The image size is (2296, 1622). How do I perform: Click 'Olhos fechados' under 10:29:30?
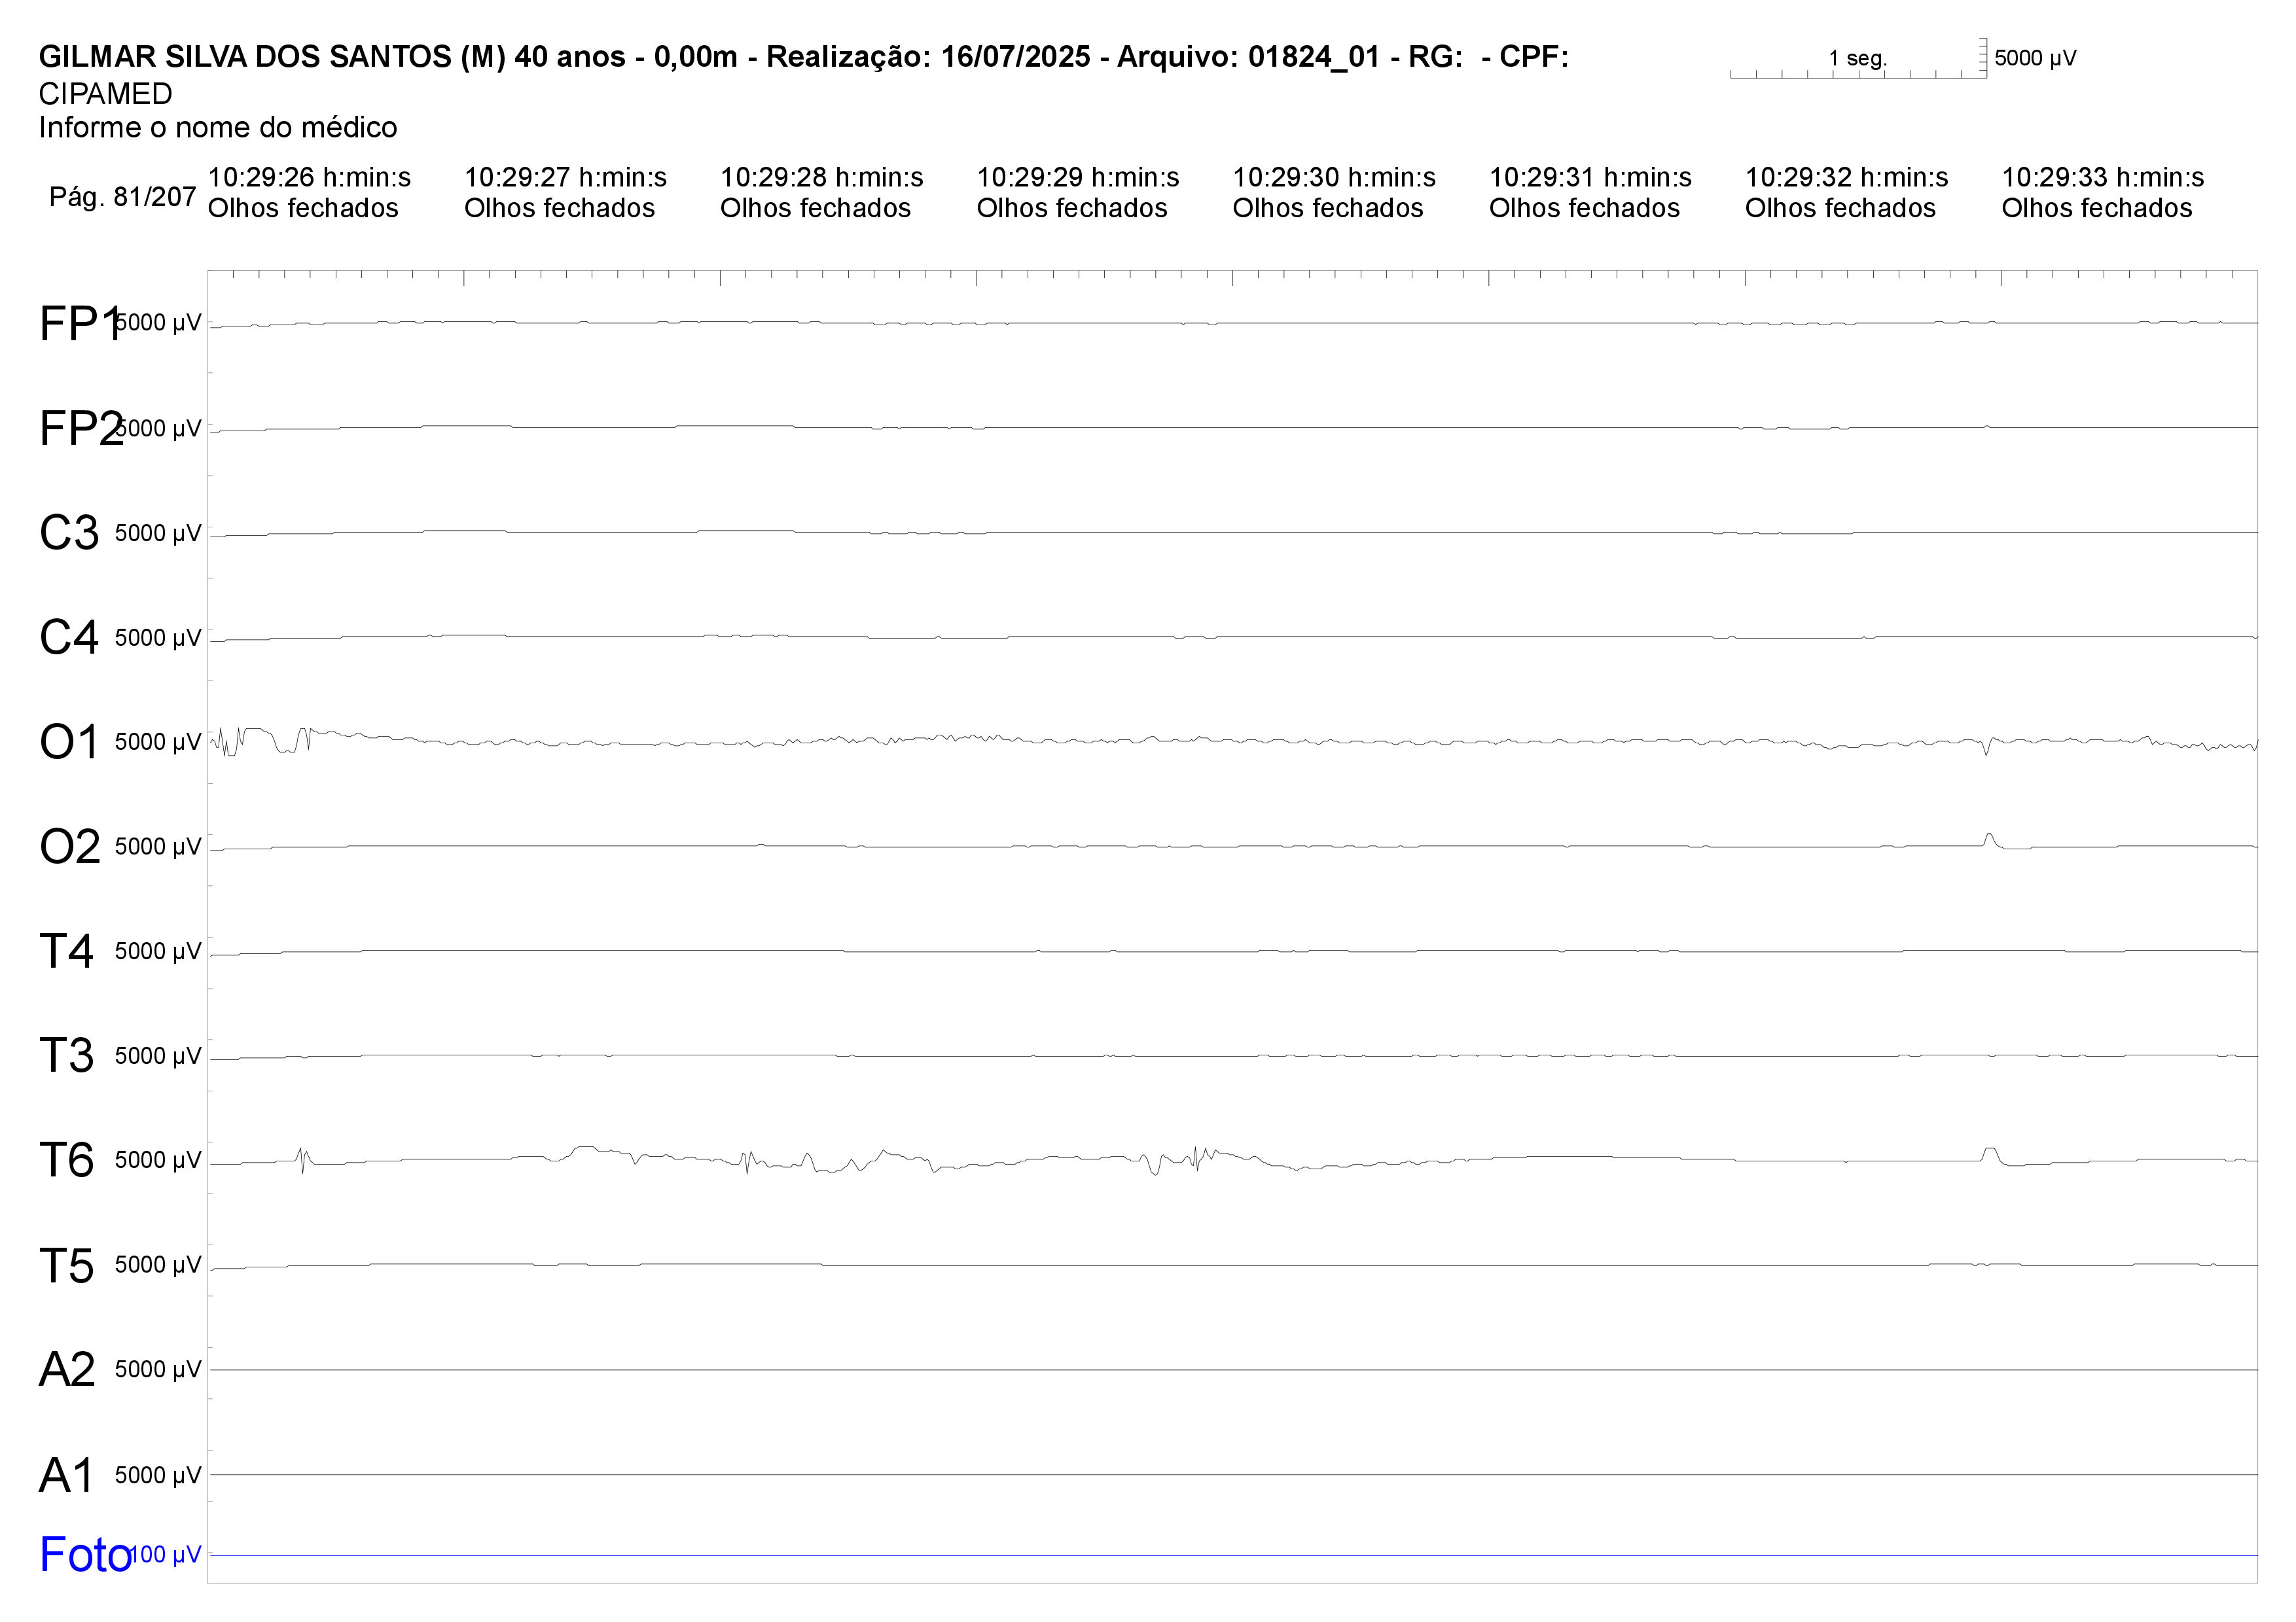(x=1328, y=208)
